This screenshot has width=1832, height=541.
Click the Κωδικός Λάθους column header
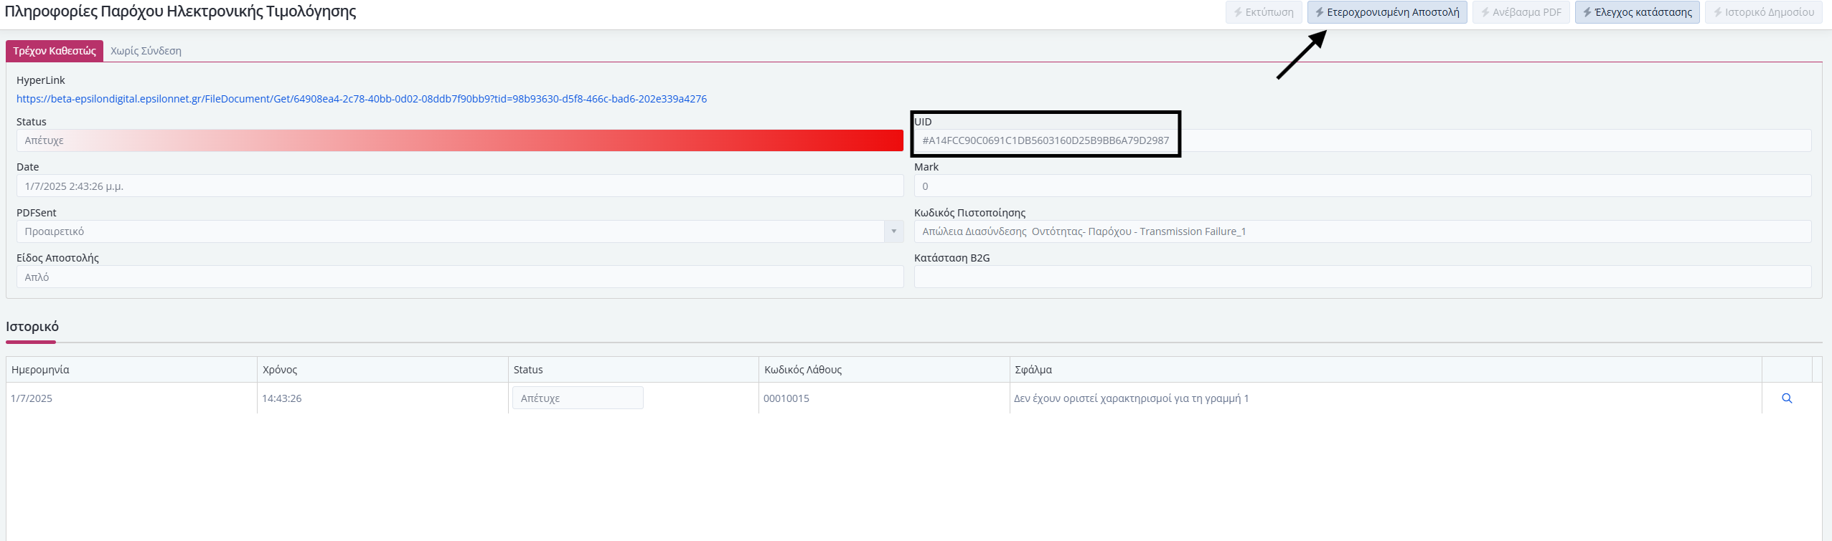click(884, 370)
